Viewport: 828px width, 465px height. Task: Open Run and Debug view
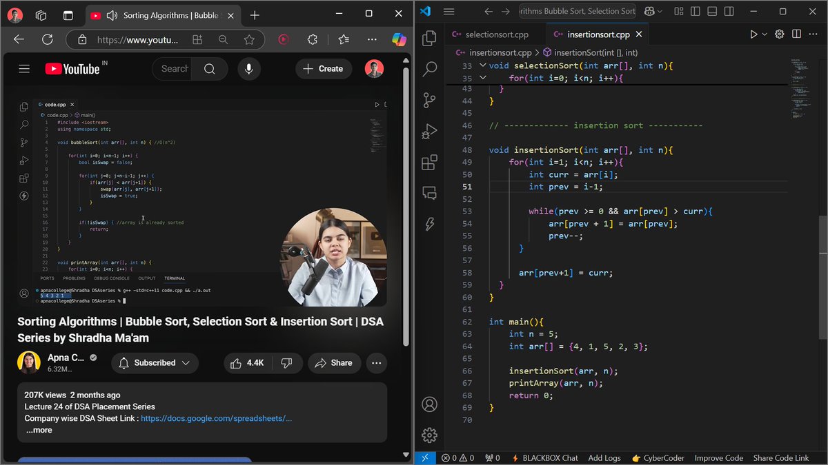pos(429,131)
